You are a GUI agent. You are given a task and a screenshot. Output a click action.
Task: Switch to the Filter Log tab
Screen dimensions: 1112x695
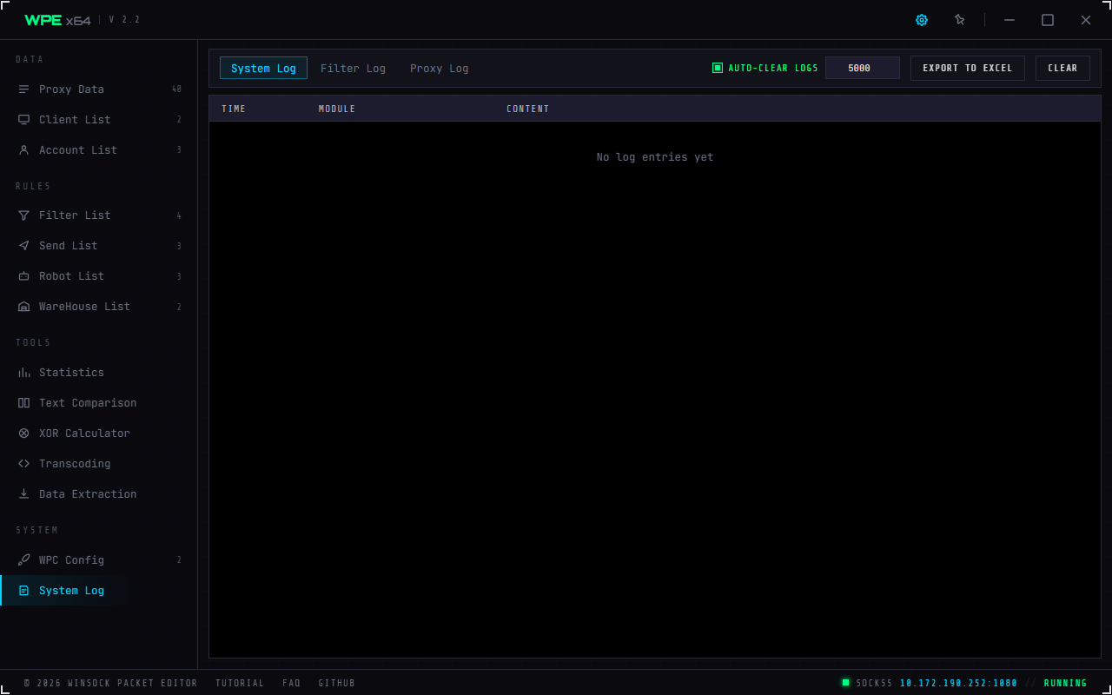tap(353, 68)
